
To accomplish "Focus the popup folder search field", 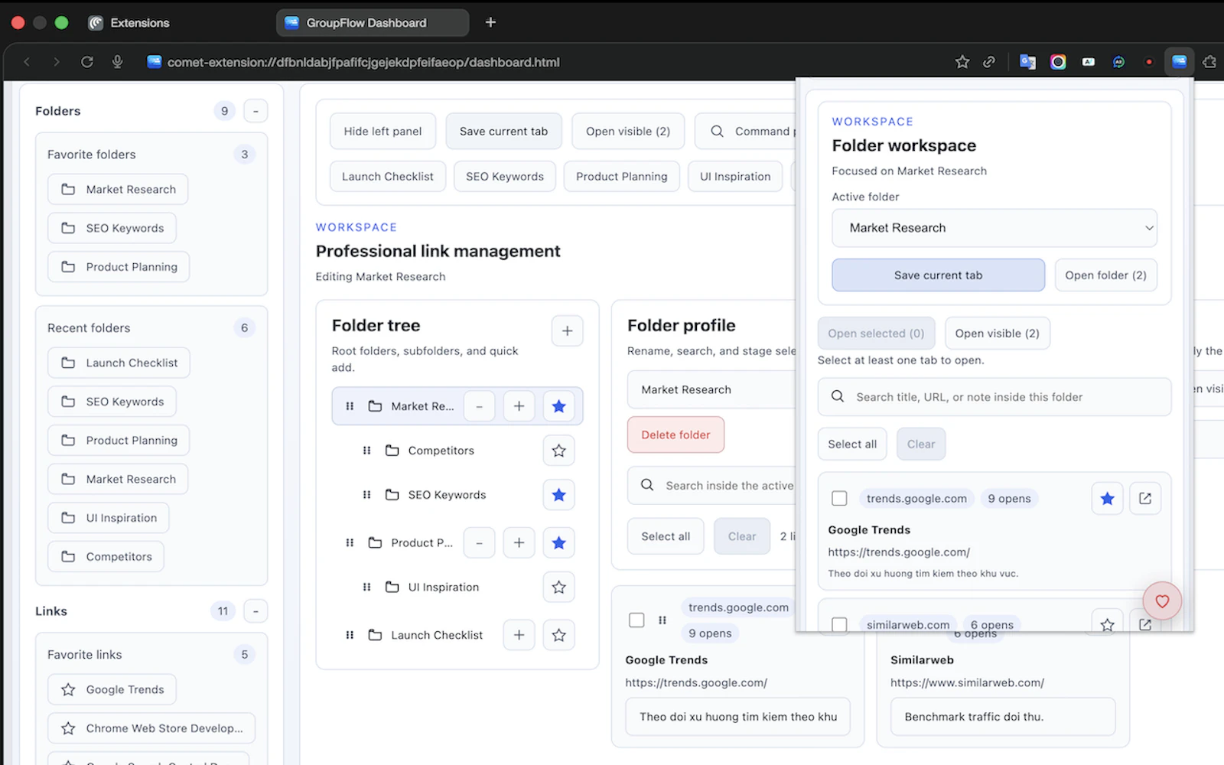I will coord(994,397).
